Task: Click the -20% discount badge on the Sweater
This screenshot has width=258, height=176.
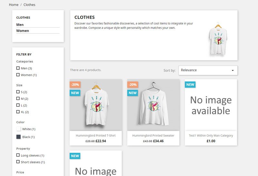Action: (133, 85)
